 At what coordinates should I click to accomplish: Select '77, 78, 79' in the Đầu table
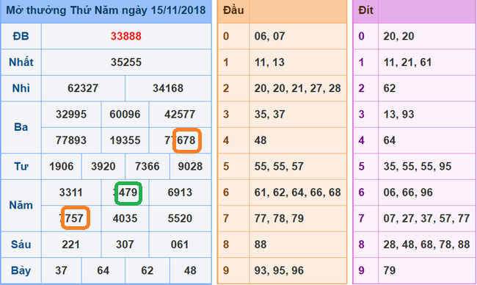point(279,218)
